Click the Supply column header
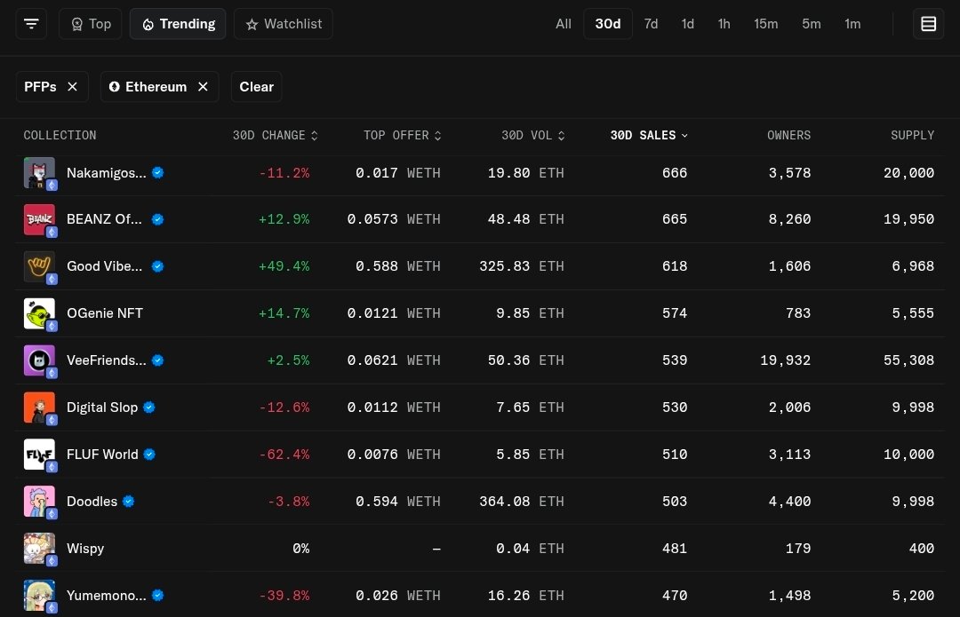Screen dimensions: 960x617 coord(912,135)
